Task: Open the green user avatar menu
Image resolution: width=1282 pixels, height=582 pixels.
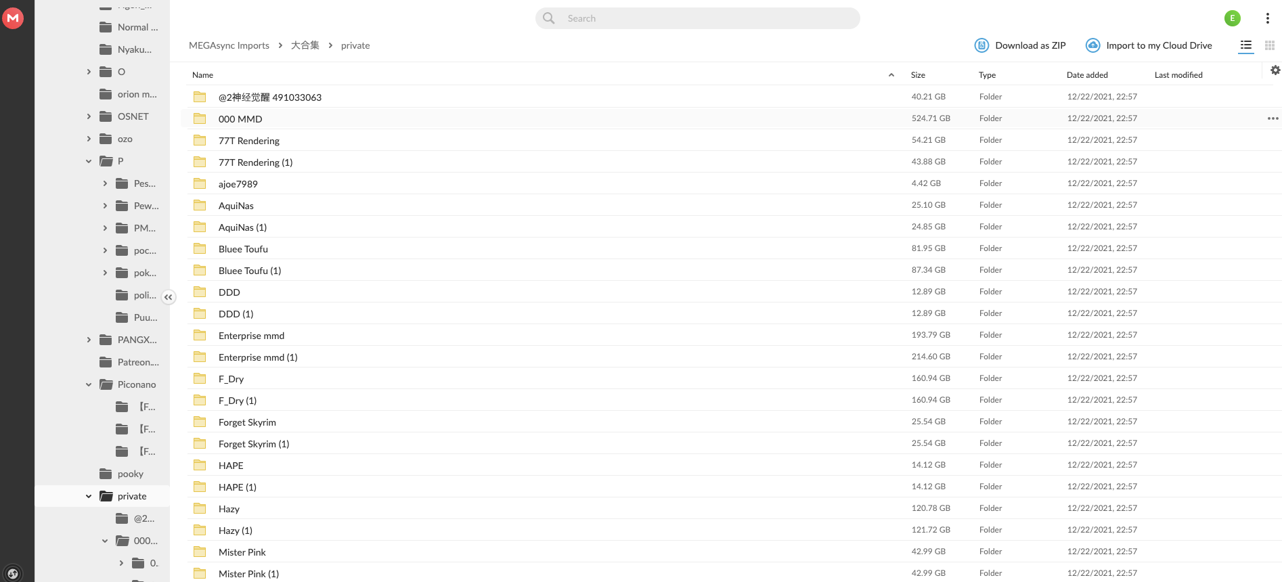Action: point(1233,18)
